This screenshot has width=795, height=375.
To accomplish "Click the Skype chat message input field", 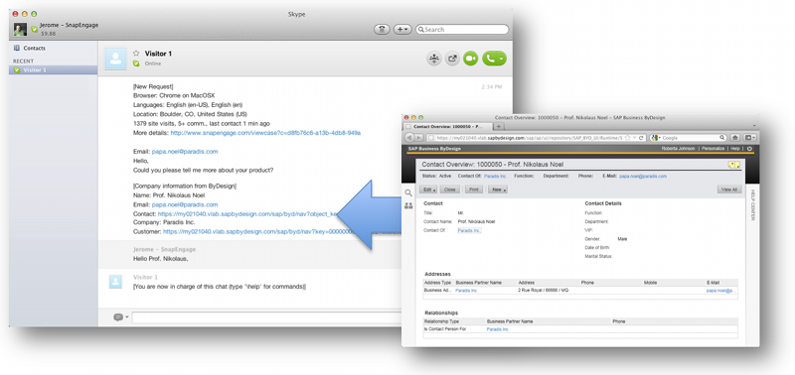I will [266, 317].
